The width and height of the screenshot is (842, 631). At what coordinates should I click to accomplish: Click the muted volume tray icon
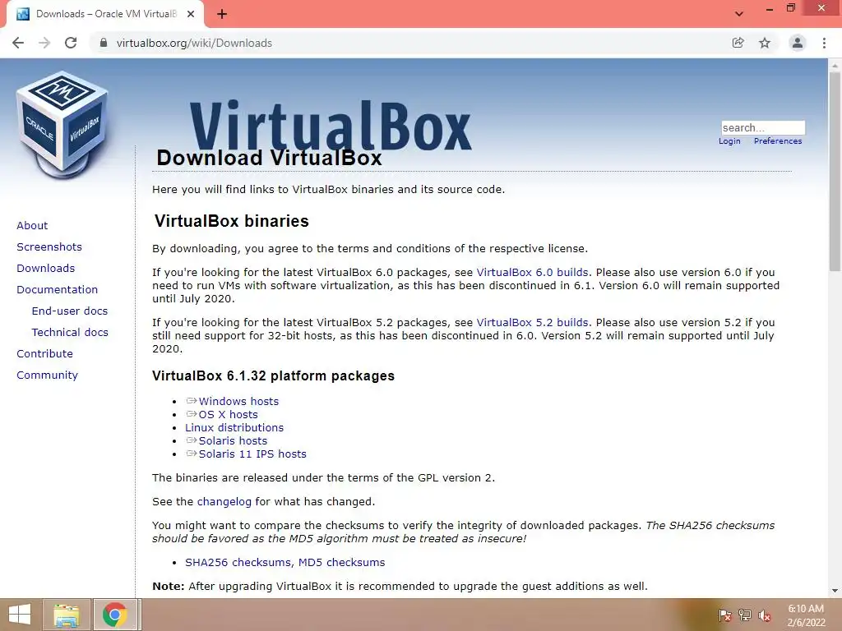pyautogui.click(x=765, y=615)
